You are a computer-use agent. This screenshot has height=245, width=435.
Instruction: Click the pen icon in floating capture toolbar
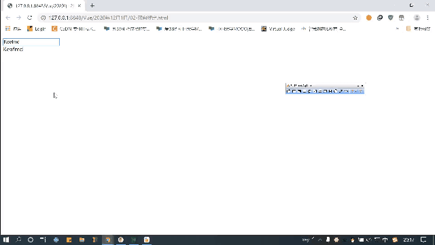(341, 91)
